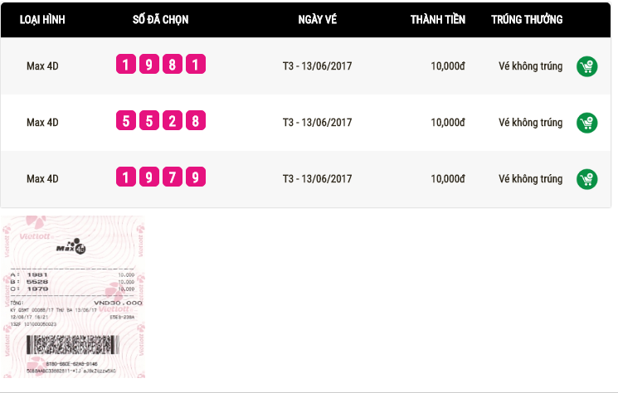Click the green cart icon for ticket 5528
The width and height of the screenshot is (618, 393).
coord(586,123)
